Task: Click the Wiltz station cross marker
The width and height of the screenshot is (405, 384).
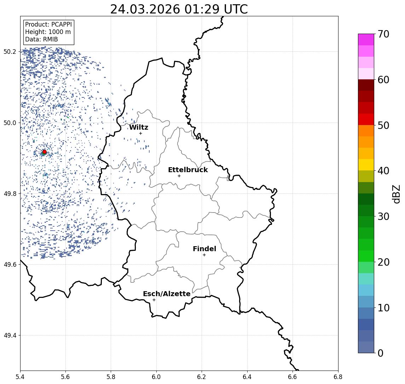Action: (x=140, y=133)
